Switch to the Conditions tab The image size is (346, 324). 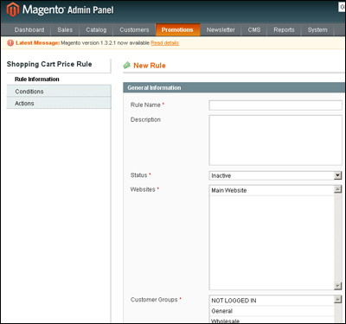(59, 92)
